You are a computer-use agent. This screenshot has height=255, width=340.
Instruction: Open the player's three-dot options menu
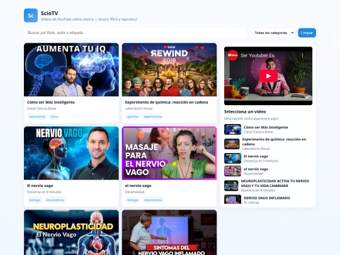point(302,55)
